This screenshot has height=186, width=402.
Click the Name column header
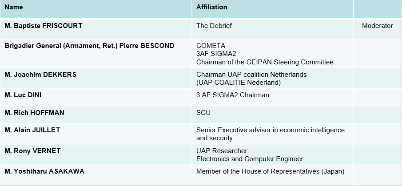click(14, 7)
